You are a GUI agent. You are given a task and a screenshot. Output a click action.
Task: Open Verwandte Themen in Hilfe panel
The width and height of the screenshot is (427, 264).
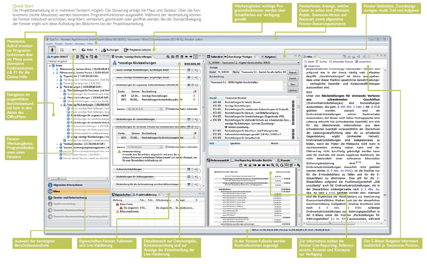[x=341, y=61]
